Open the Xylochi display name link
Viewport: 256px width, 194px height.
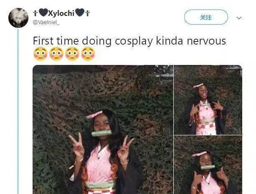61,13
